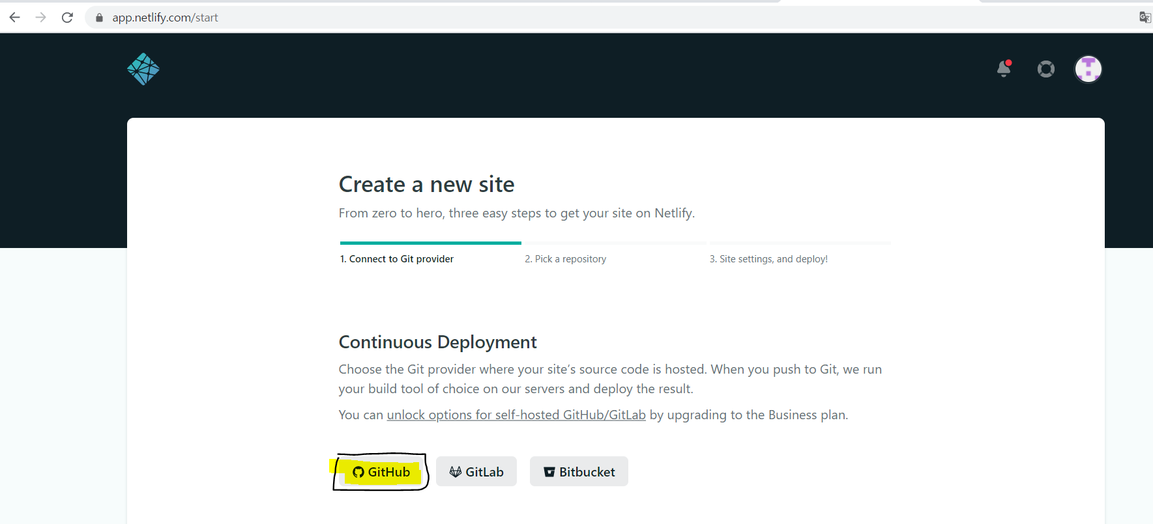Click the browser forward arrow
Screen dimensions: 1153x524
click(x=40, y=18)
